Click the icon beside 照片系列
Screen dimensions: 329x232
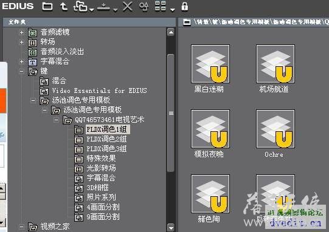(78, 198)
